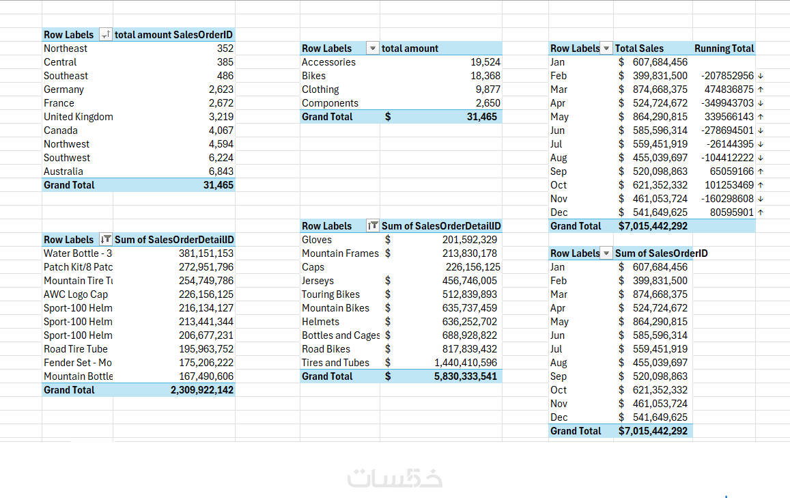Screen dimensions: 790x498
Task: Select the AWC Logo Cap row
Action: (x=139, y=294)
